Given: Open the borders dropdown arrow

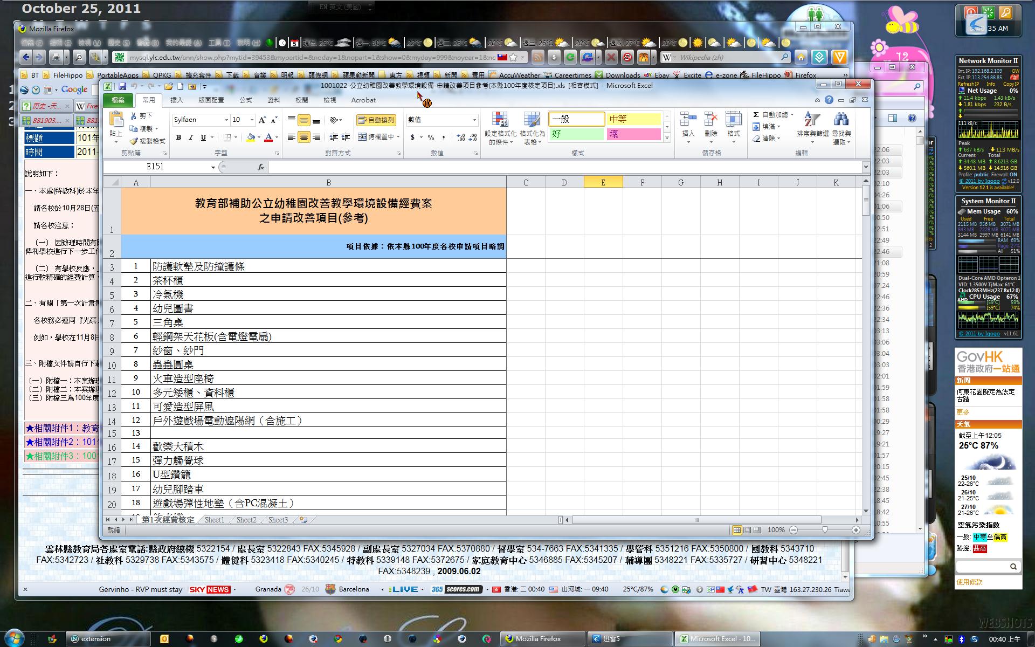Looking at the screenshot, I should coord(236,137).
